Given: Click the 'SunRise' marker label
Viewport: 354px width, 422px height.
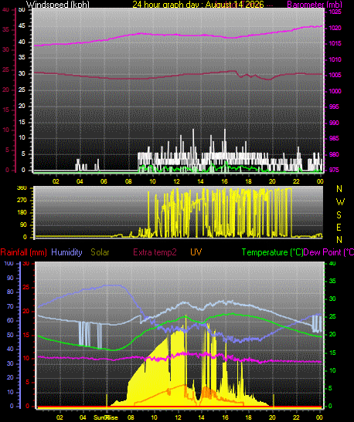Looking at the screenshot, I should [x=106, y=417].
